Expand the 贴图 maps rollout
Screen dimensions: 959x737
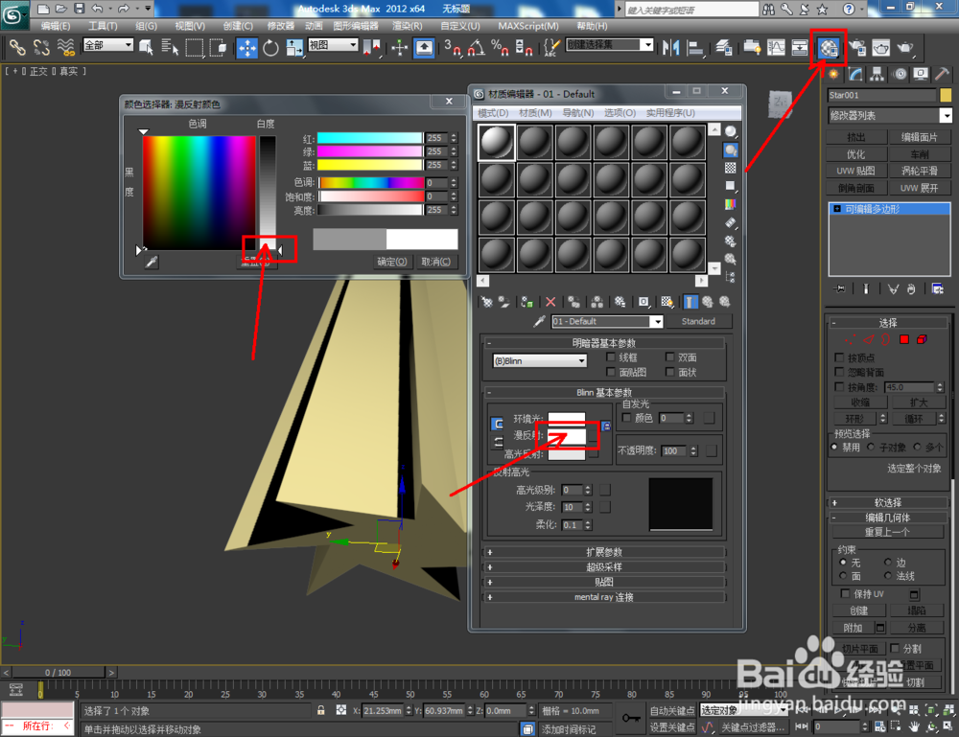pos(604,582)
